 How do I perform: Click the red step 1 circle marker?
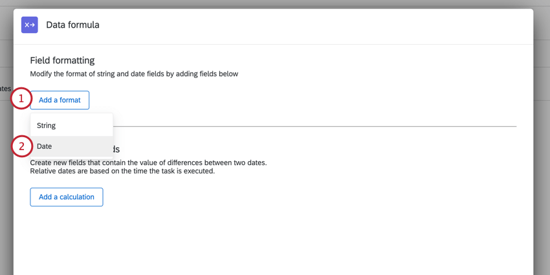(x=21, y=99)
